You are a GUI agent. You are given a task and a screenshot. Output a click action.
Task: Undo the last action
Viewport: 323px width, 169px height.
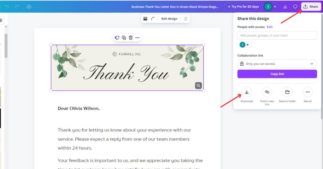(x=7, y=7)
